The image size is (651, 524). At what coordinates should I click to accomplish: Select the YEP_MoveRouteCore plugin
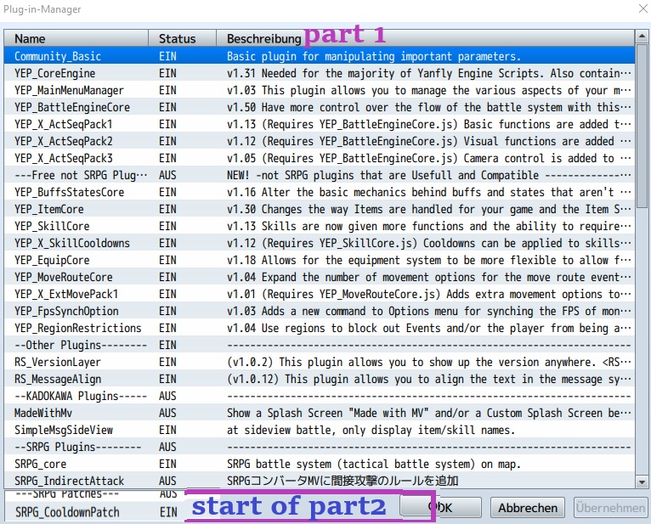(x=320, y=277)
